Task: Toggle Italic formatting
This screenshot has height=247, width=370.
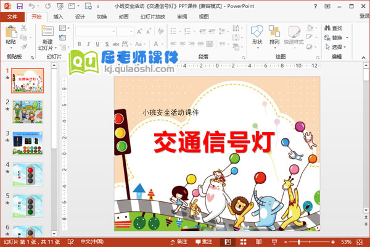Action: [88, 44]
